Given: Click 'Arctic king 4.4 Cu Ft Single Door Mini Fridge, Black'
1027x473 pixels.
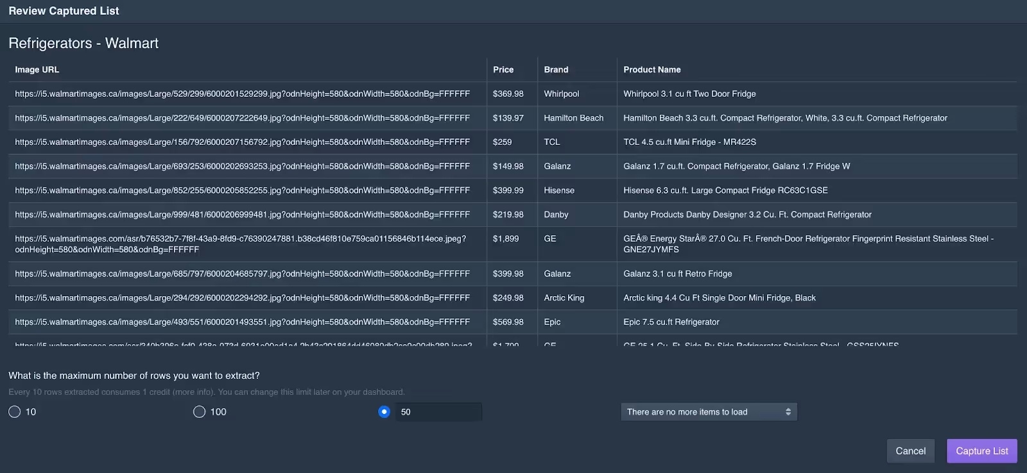Looking at the screenshot, I should [720, 298].
